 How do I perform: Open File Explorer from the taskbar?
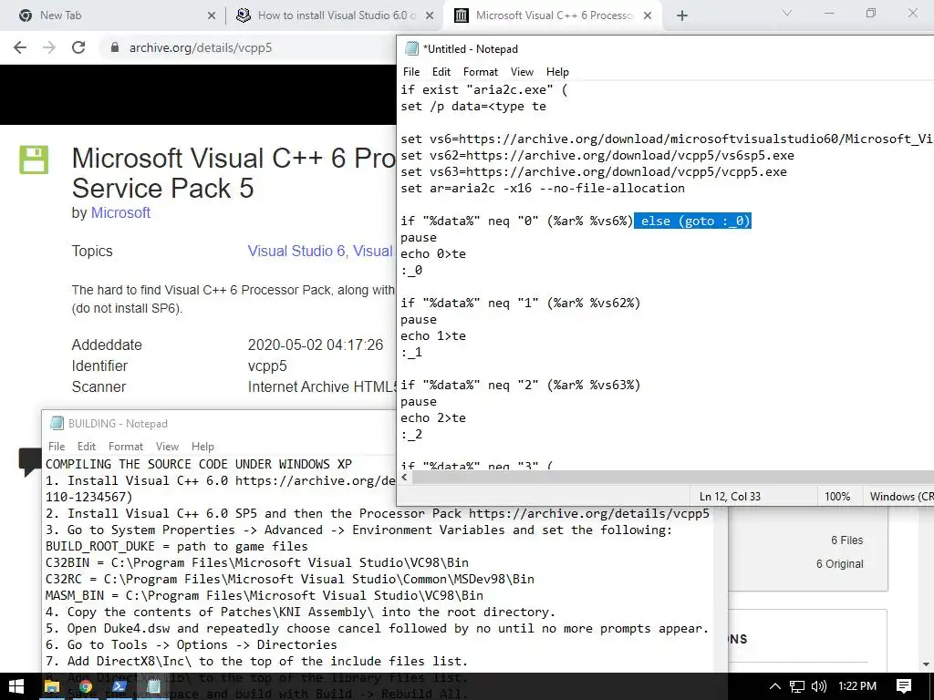tap(52, 686)
